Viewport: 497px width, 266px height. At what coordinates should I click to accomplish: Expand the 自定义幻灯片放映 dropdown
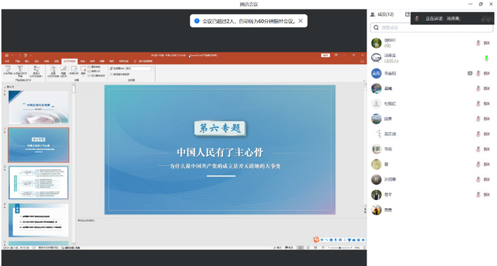pos(36,72)
